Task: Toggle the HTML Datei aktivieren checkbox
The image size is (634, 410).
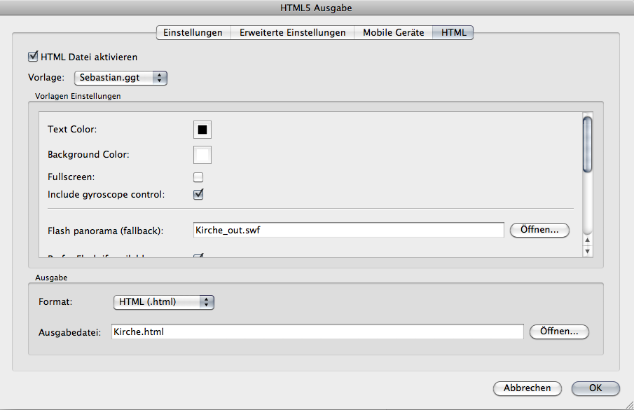Action: [32, 57]
